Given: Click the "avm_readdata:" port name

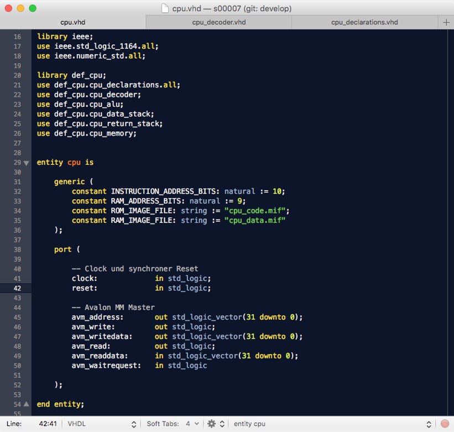Looking at the screenshot, I should click(100, 356).
